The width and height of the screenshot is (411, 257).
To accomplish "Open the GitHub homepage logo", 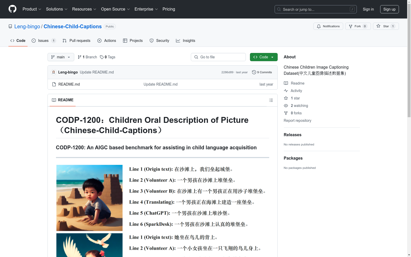I will (12, 9).
